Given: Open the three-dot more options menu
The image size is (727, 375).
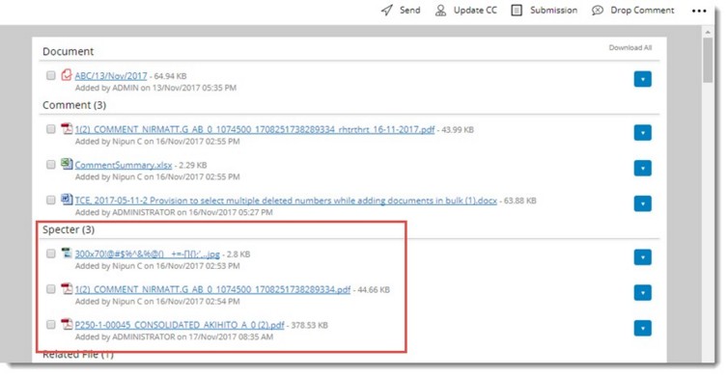Looking at the screenshot, I should point(699,12).
